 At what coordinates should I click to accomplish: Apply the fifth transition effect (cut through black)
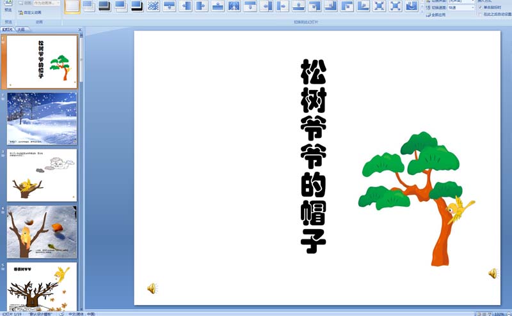tap(137, 6)
